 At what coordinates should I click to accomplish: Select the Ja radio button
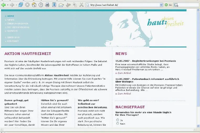118,120
